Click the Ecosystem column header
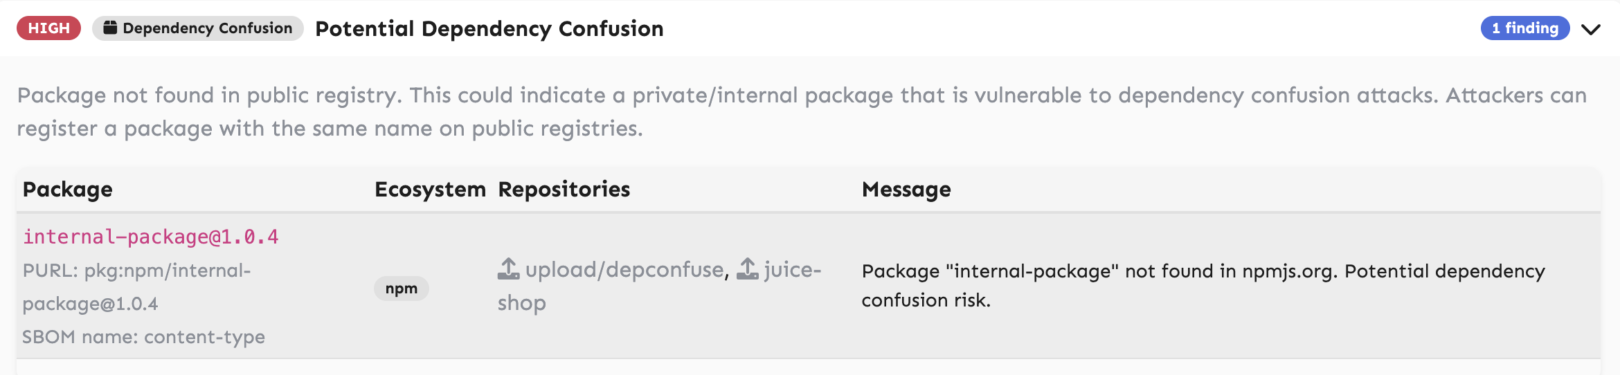This screenshot has height=375, width=1620. coord(430,190)
